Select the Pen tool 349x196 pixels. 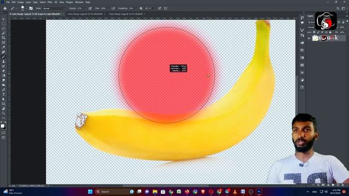(x=4, y=90)
